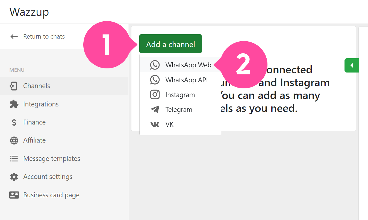Screen dimensions: 368x220
Task: Open the Finance section
Action: point(64,122)
